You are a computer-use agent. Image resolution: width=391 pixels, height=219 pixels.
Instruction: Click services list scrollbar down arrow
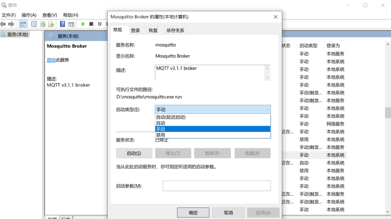coord(388,212)
